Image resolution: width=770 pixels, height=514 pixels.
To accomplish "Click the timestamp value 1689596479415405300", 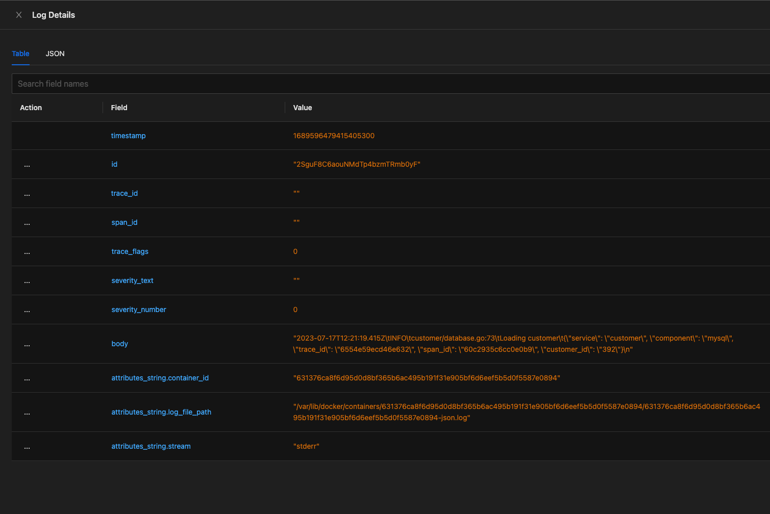I will tap(334, 136).
